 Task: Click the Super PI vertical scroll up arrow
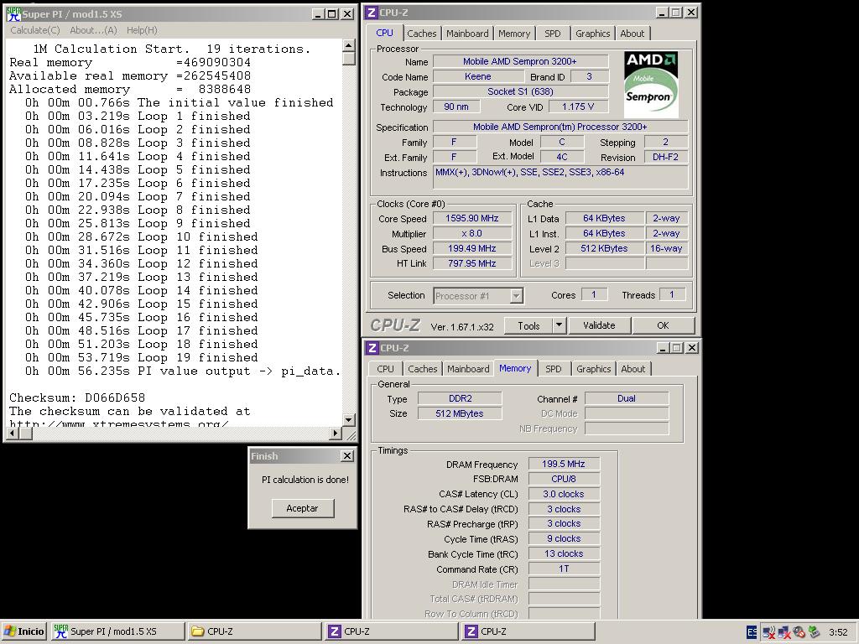click(x=348, y=45)
